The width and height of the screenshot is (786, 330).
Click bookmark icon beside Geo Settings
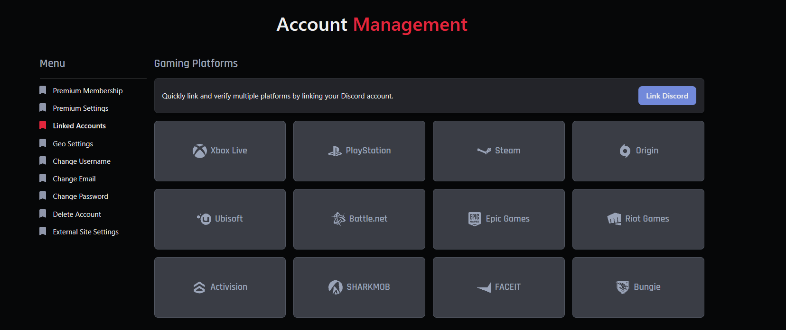43,143
